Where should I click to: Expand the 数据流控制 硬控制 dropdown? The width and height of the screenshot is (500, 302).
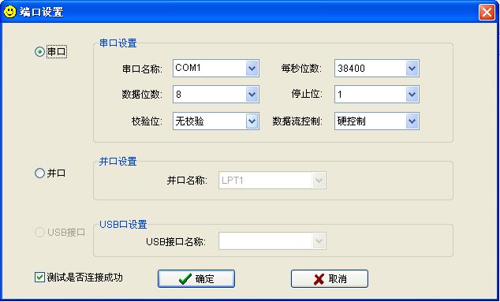click(x=412, y=121)
